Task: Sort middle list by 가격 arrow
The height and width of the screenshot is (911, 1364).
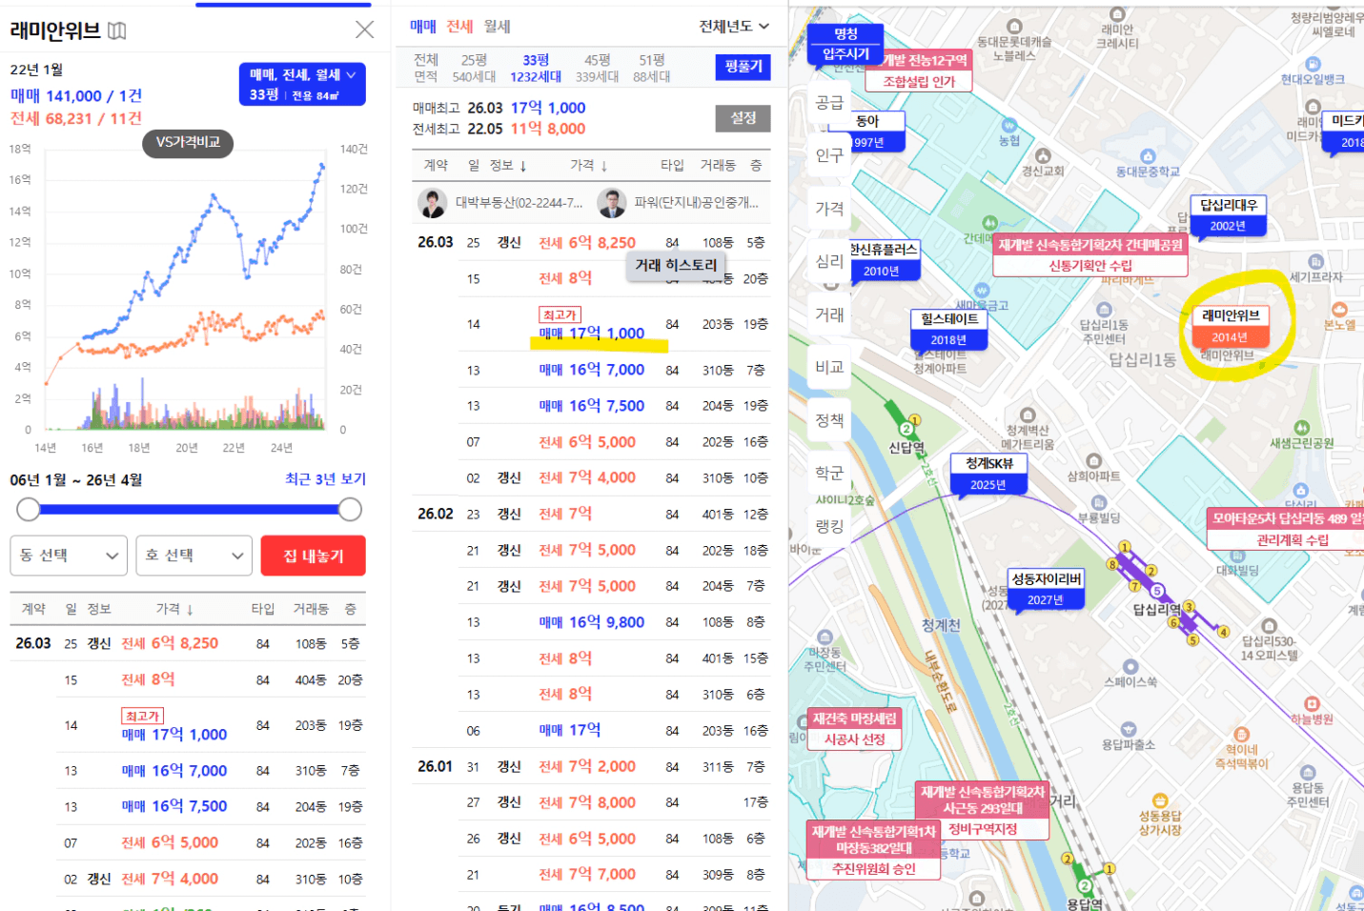Action: click(x=604, y=166)
